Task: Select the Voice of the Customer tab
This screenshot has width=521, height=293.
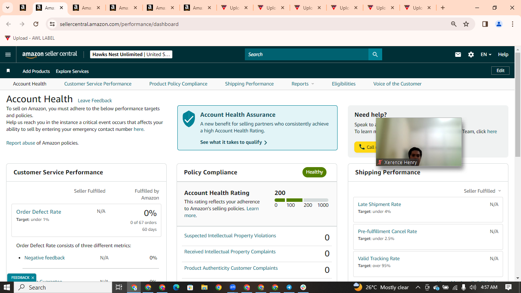Action: click(x=397, y=84)
